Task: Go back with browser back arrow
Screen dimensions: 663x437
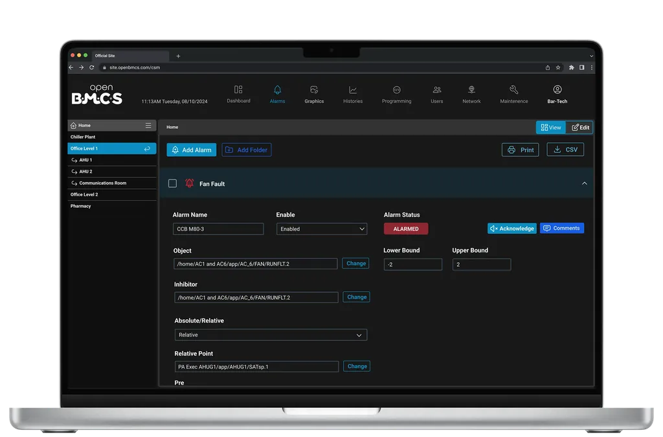Action: pyautogui.click(x=71, y=67)
